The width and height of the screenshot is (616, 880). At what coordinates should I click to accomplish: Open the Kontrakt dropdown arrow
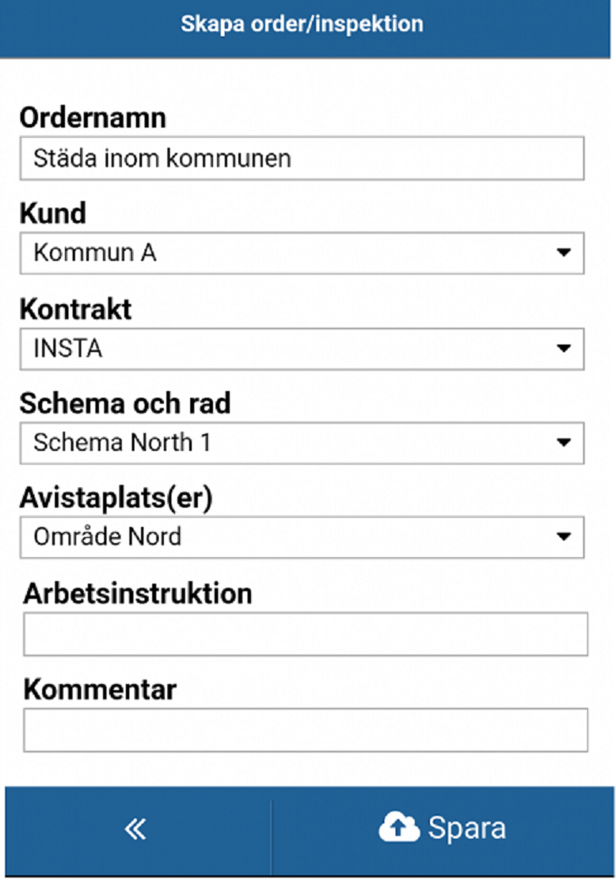tap(564, 349)
